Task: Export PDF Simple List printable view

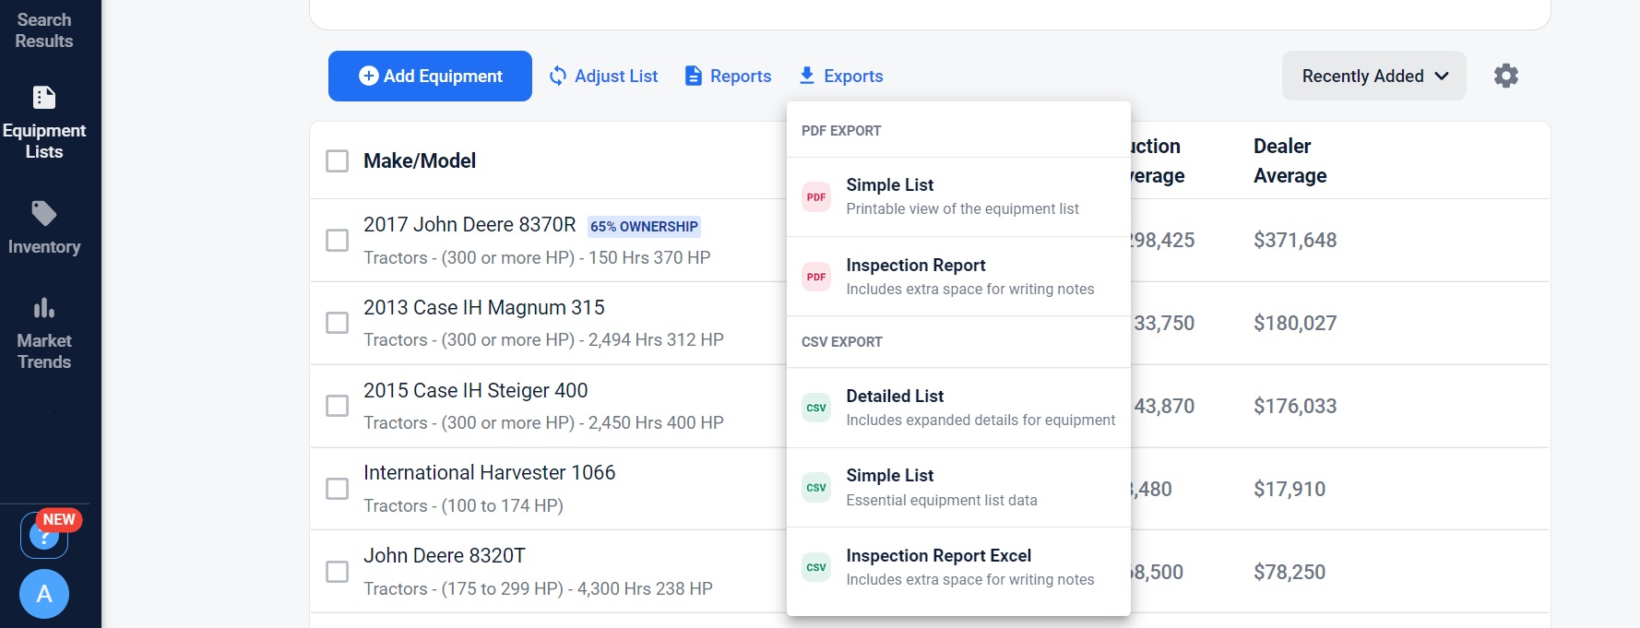Action: click(958, 196)
